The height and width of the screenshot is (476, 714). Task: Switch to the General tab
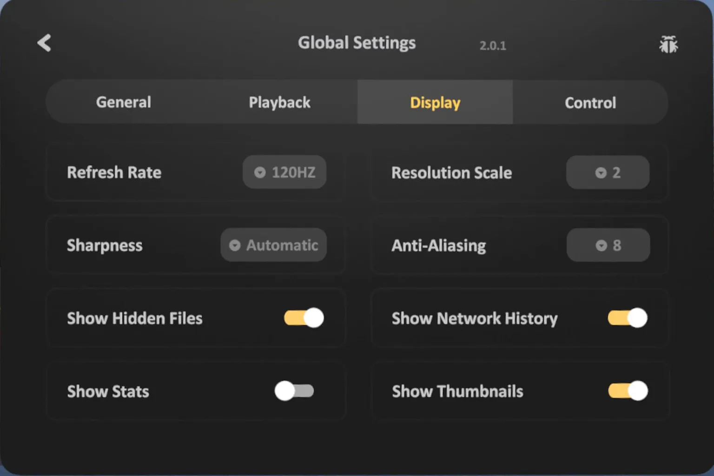point(124,102)
